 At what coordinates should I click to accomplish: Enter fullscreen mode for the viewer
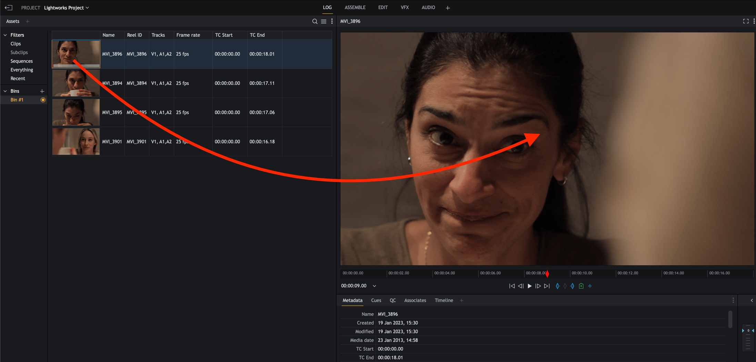tap(746, 21)
